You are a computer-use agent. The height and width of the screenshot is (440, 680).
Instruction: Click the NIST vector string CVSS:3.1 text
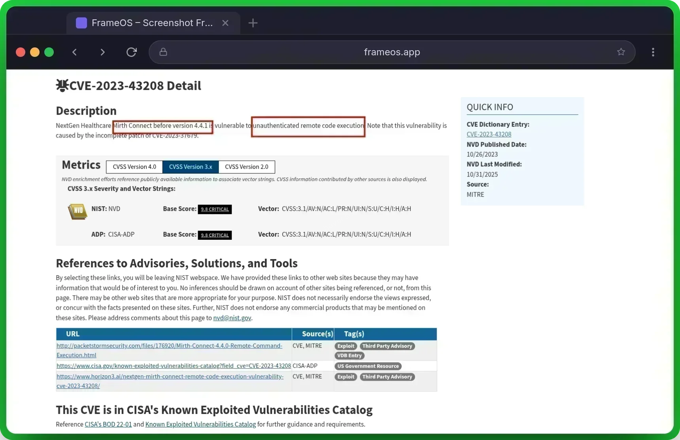coord(346,209)
